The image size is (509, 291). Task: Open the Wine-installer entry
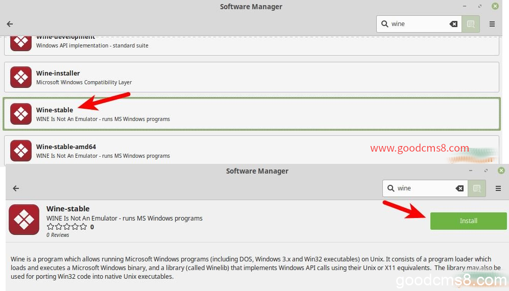tap(252, 77)
